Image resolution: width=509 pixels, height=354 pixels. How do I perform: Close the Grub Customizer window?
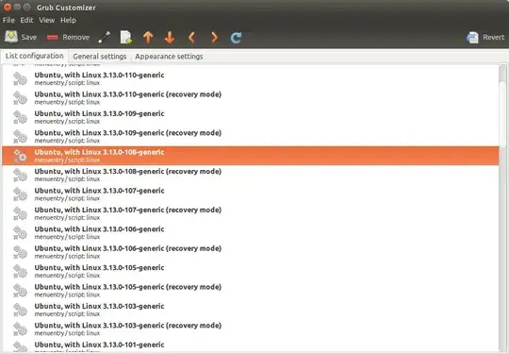coord(8,7)
